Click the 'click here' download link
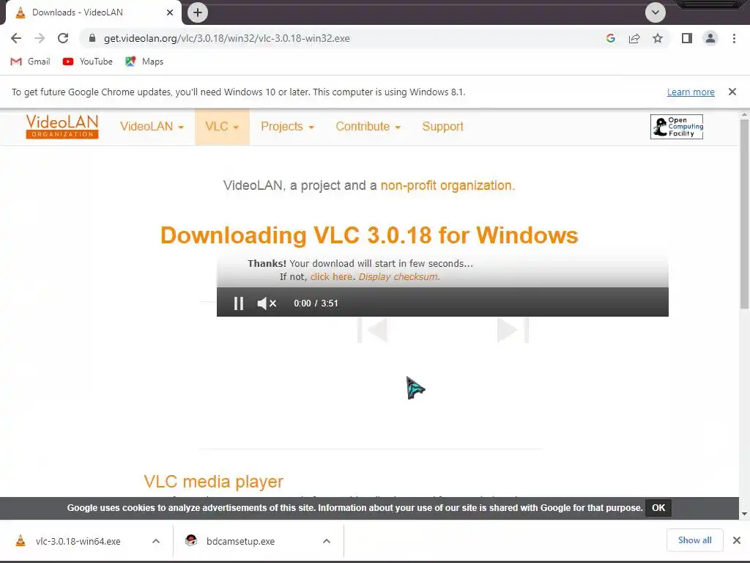 coord(331,276)
